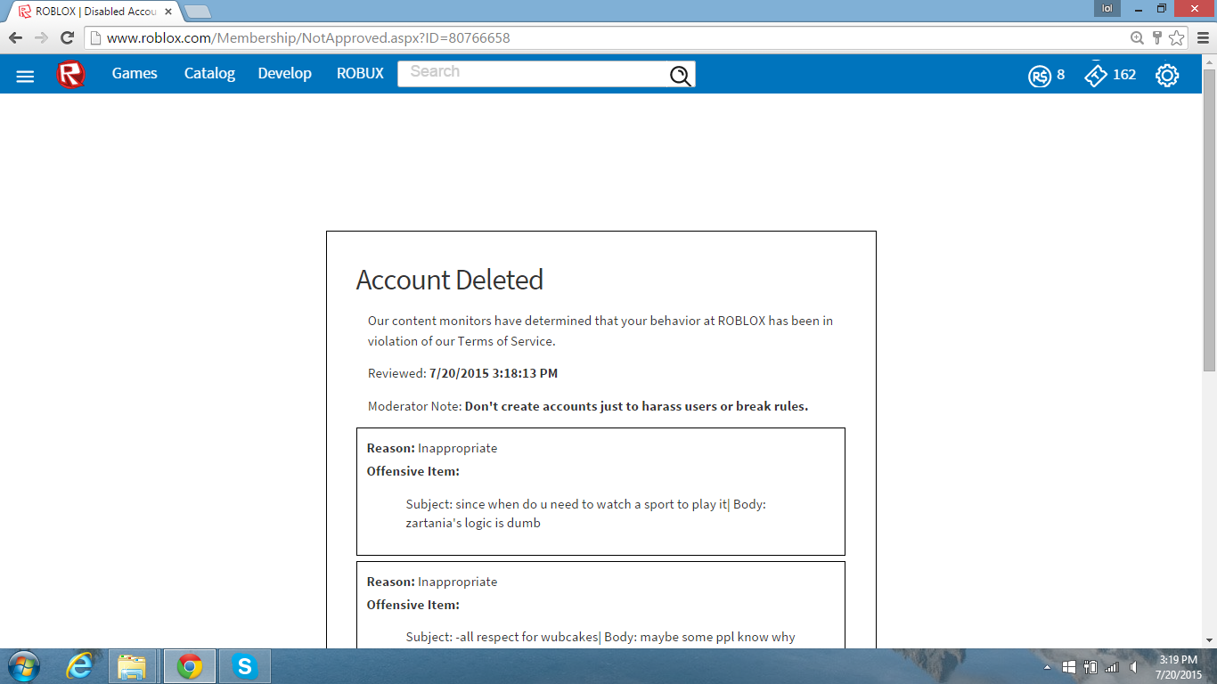Click the saved password key icon

pos(1156,38)
